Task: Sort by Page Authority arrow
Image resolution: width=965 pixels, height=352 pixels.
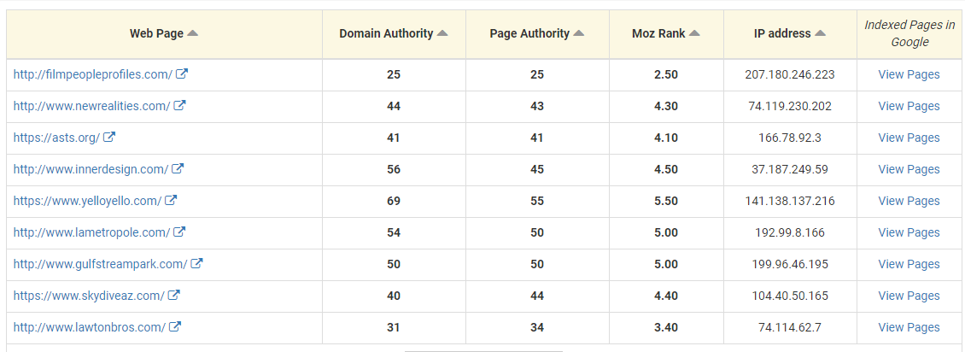Action: (579, 33)
